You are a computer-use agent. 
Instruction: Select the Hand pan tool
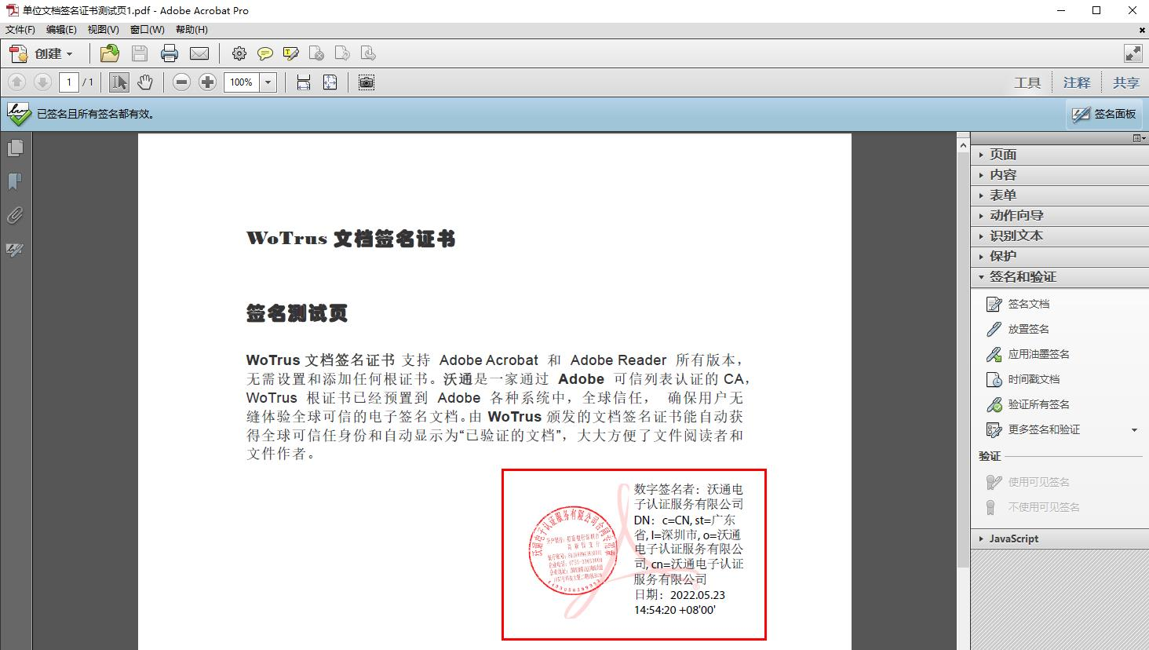pos(145,82)
